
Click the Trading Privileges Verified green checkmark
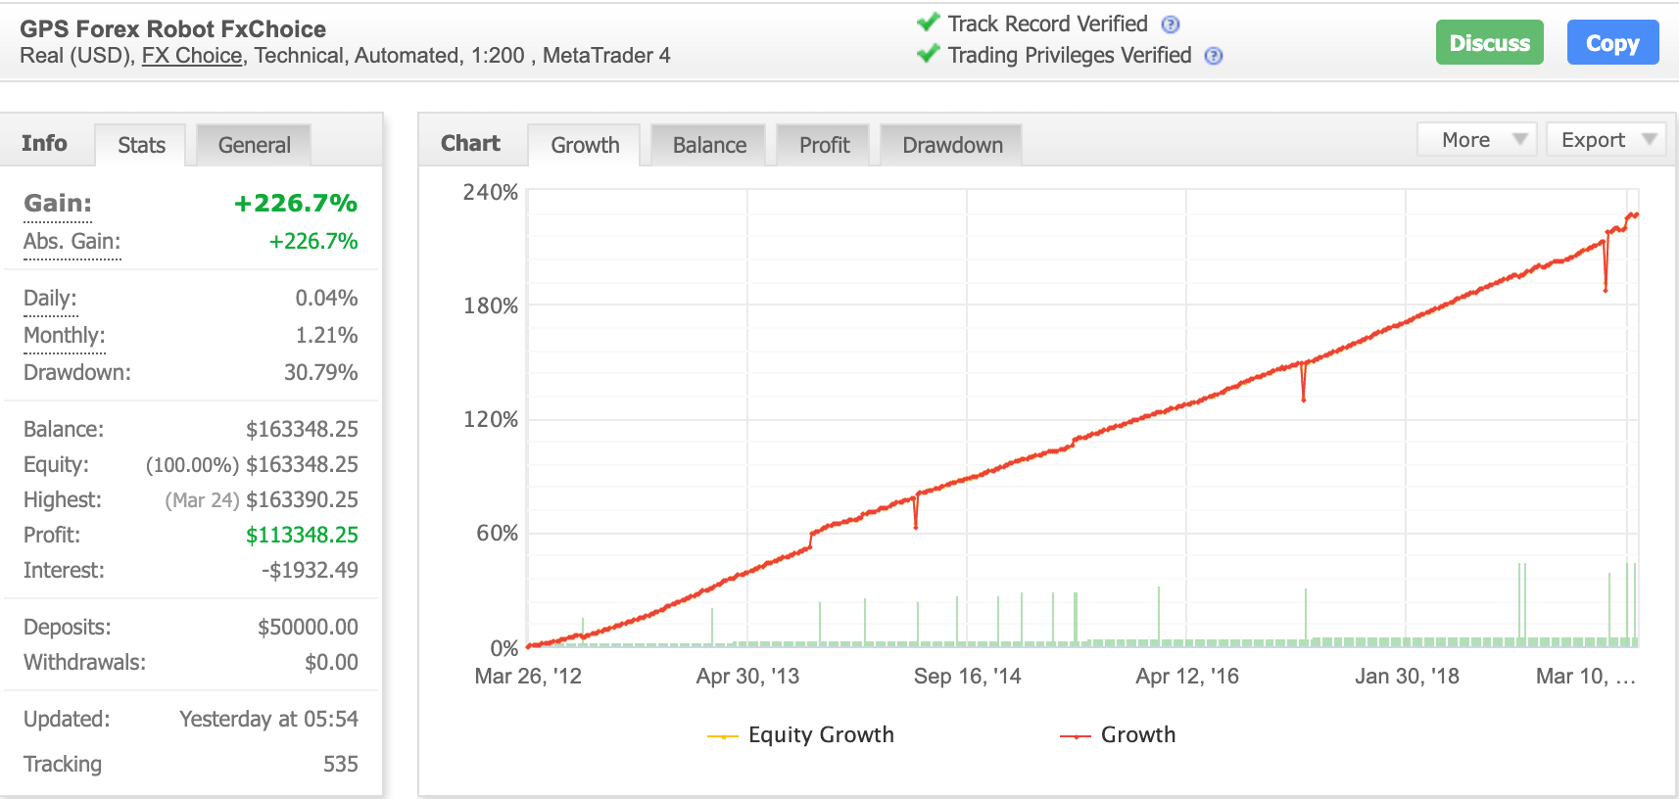(928, 54)
